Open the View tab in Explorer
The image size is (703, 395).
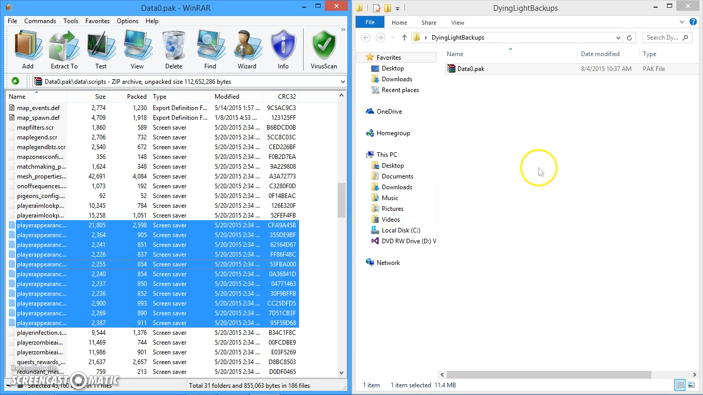(x=458, y=23)
